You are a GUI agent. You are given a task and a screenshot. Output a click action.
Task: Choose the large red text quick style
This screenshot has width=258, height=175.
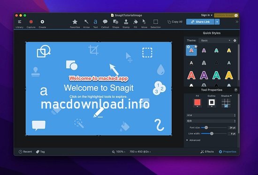coord(191,75)
